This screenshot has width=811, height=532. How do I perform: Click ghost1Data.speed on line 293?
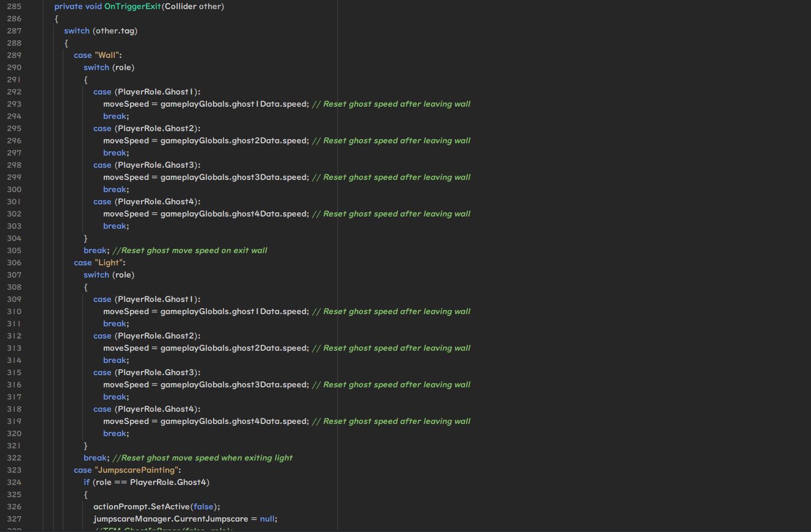(269, 104)
